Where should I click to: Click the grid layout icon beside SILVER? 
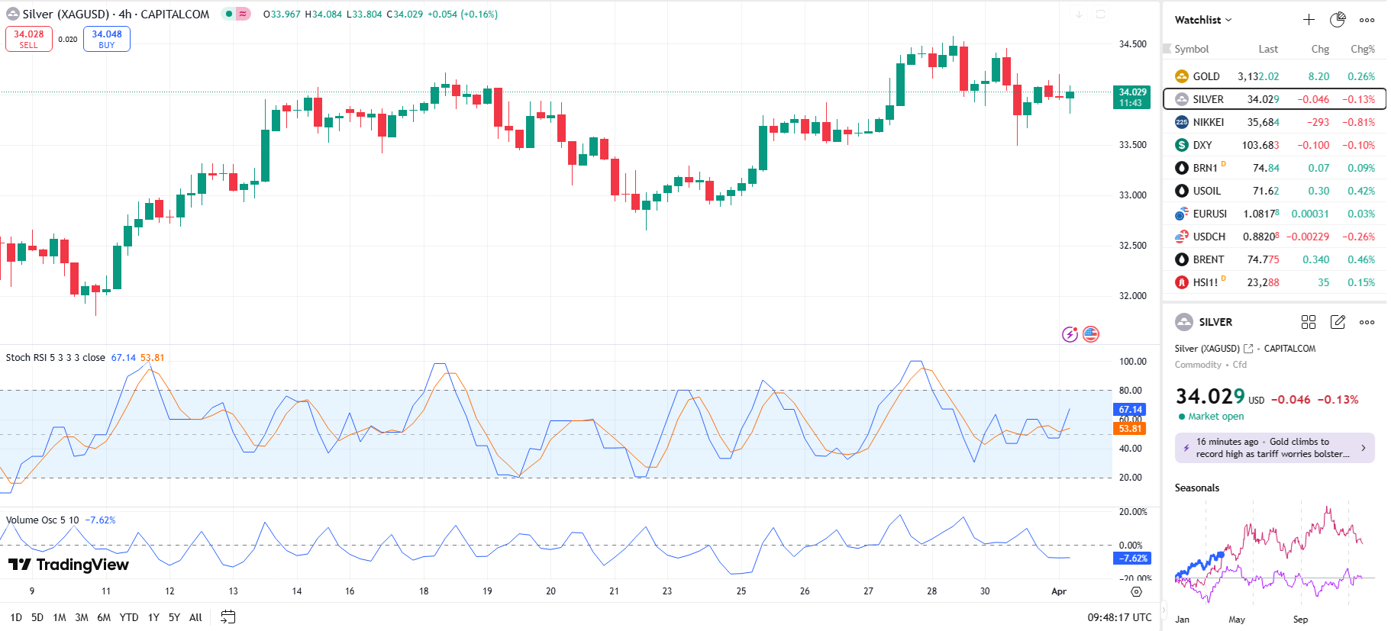coord(1309,322)
